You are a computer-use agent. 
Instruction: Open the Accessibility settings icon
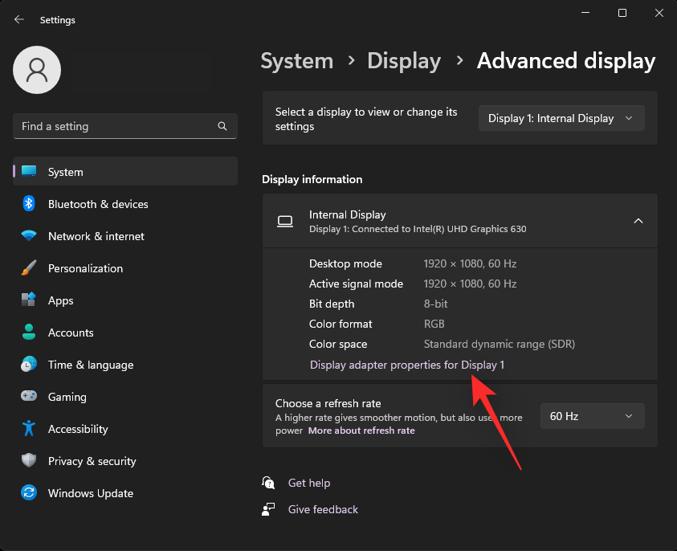pyautogui.click(x=29, y=429)
